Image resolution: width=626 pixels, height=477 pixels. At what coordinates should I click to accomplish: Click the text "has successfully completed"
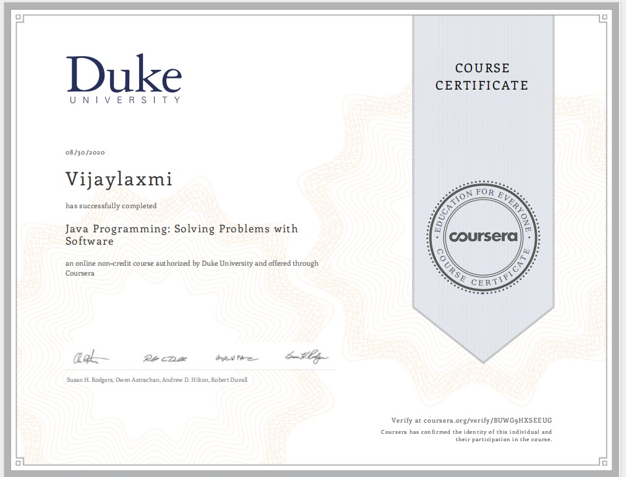111,206
